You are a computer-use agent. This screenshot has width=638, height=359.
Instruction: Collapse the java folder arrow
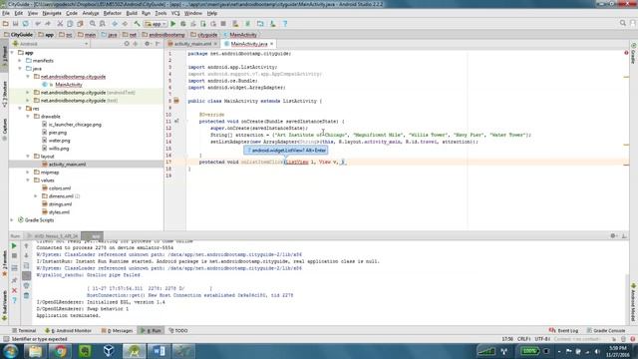[20, 69]
